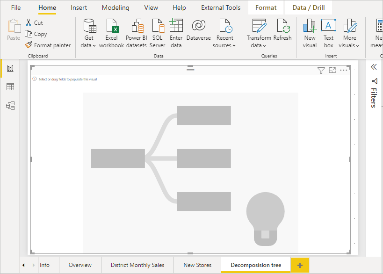Open the File menu
Viewport: 383px width, 274px height.
tap(16, 7)
